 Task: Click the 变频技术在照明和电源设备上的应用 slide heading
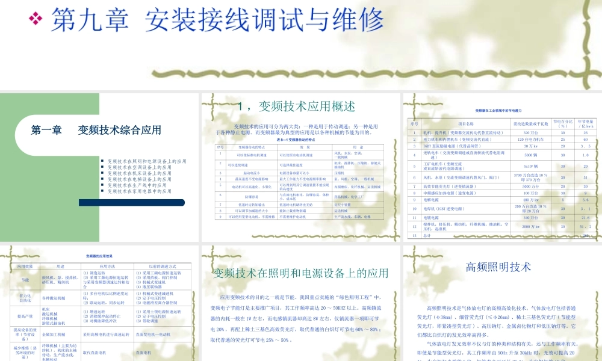click(x=301, y=274)
